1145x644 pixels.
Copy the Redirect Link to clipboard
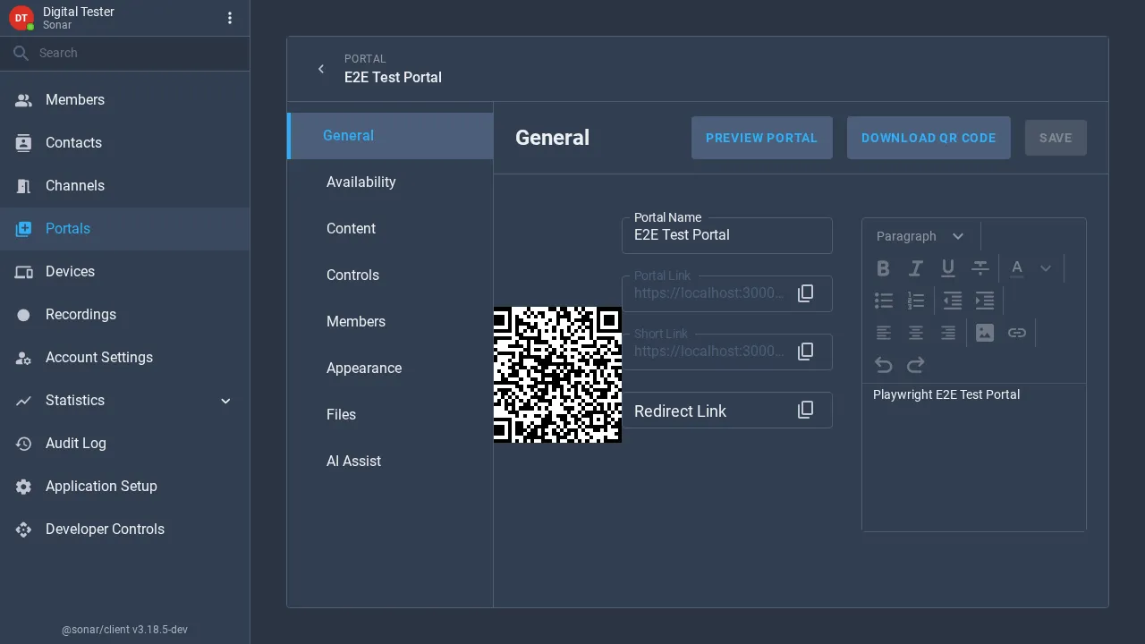(805, 410)
